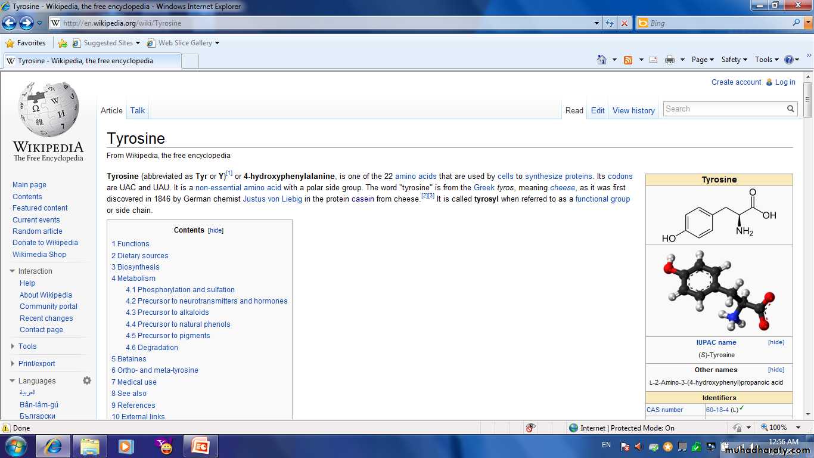
Task: Click the RSS feeds icon
Action: point(628,60)
